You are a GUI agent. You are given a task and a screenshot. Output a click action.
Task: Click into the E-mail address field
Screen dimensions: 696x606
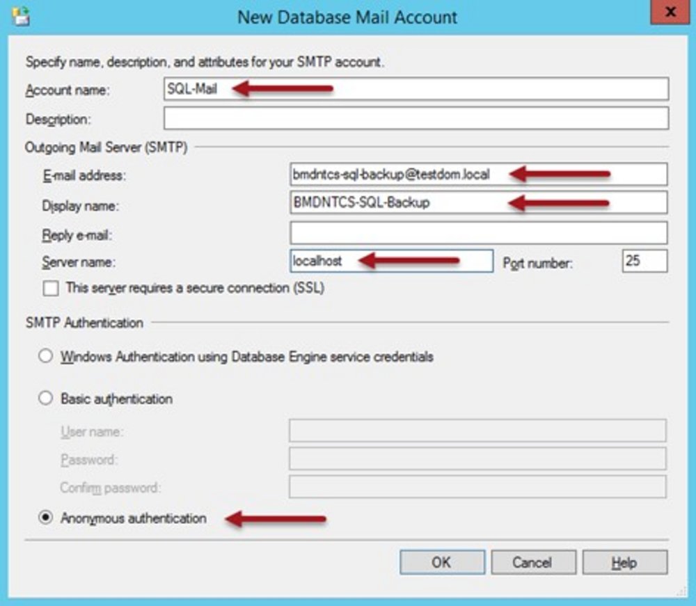478,175
